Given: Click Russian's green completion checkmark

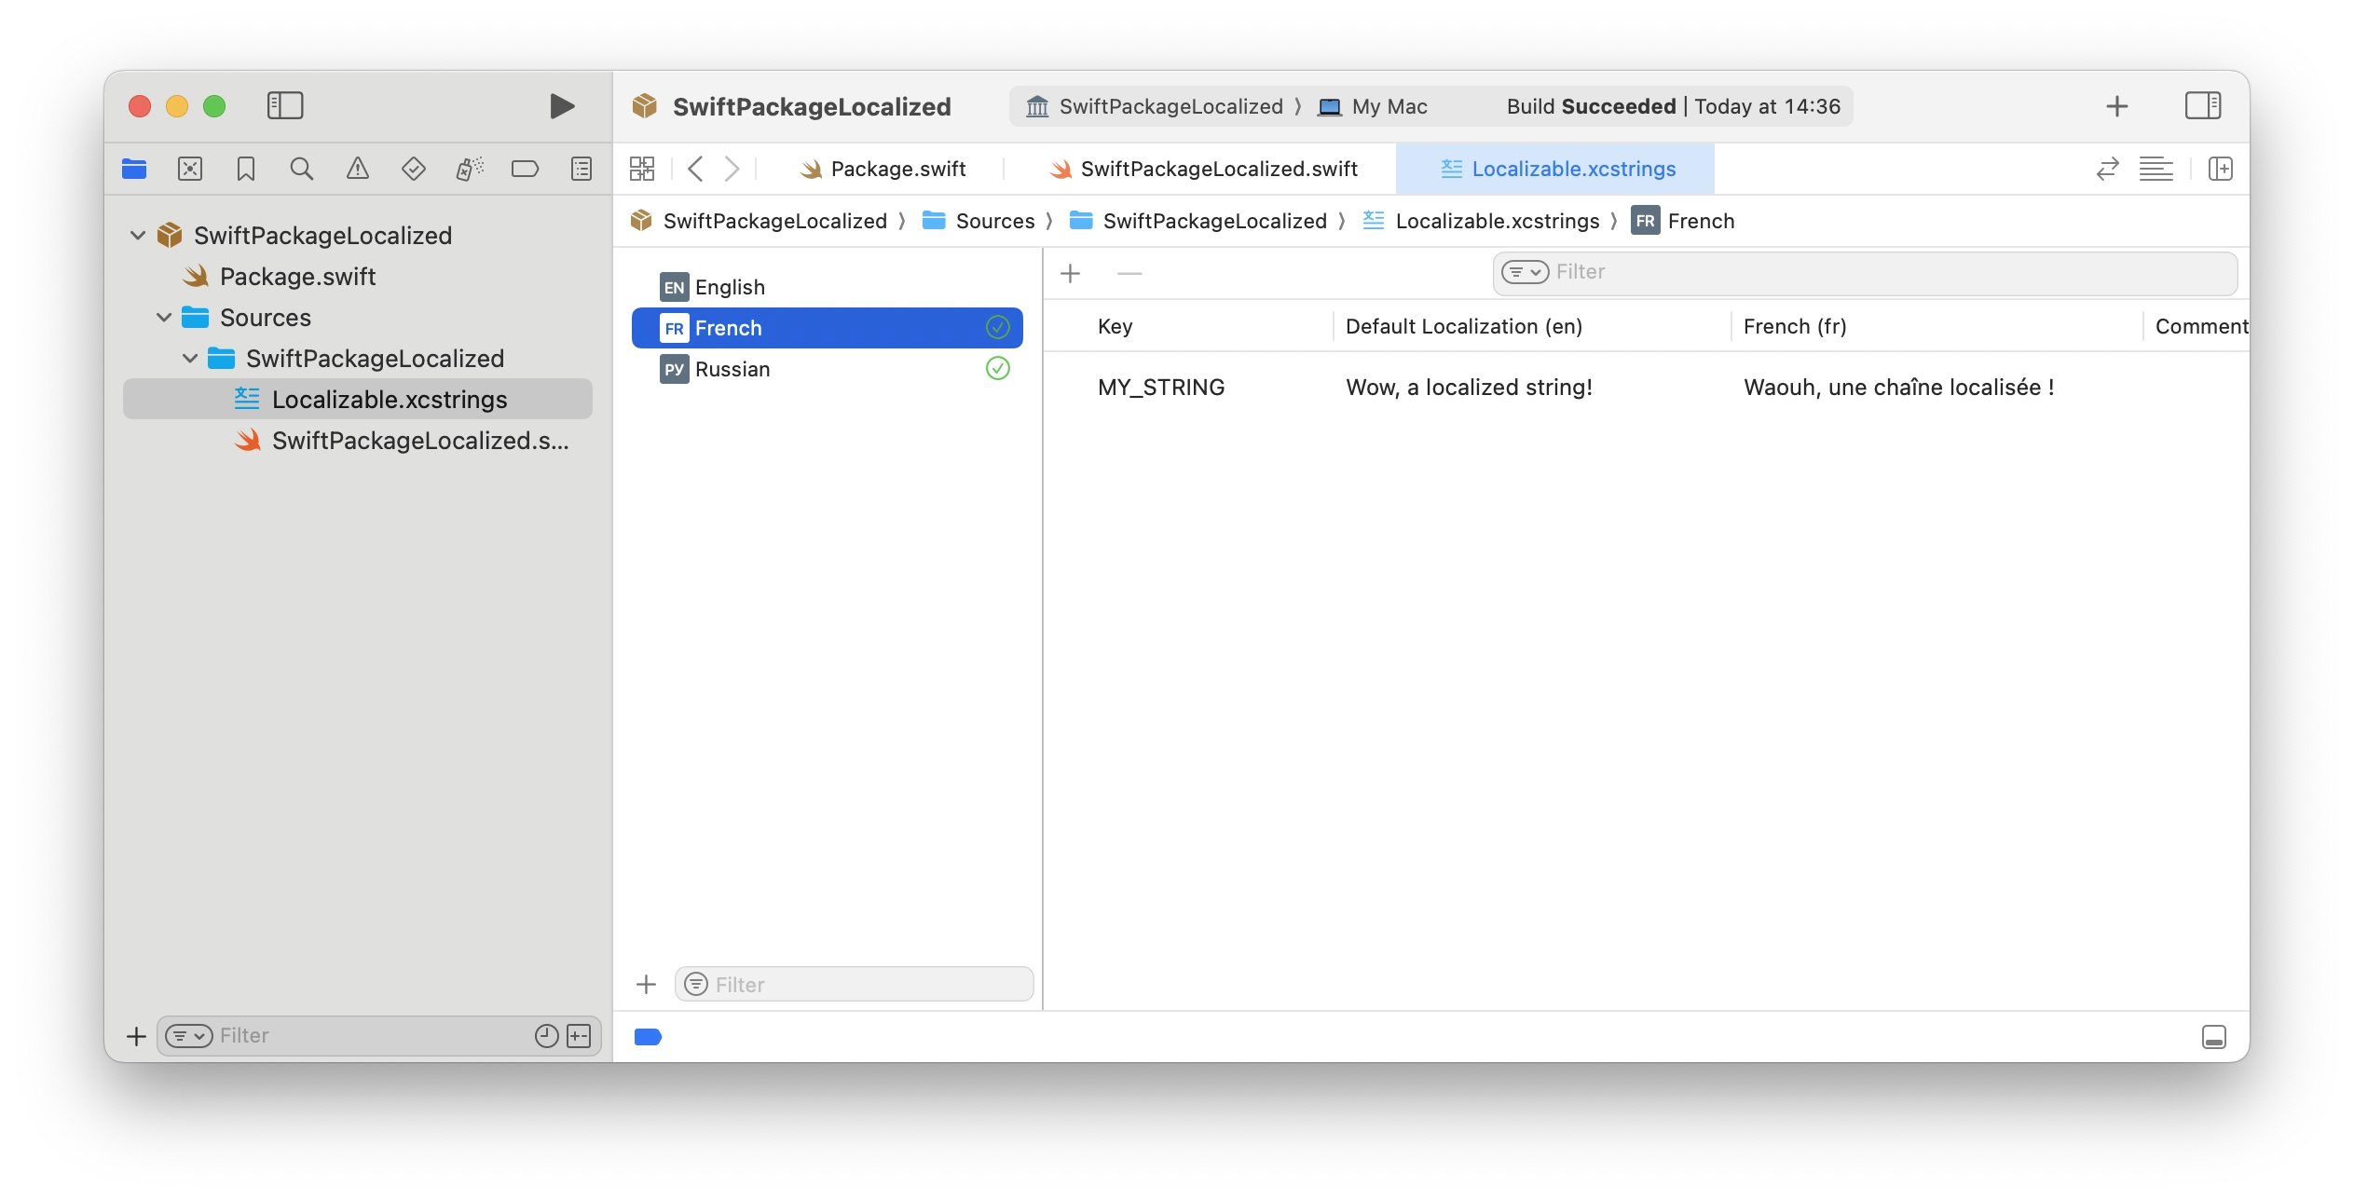Looking at the screenshot, I should (998, 368).
